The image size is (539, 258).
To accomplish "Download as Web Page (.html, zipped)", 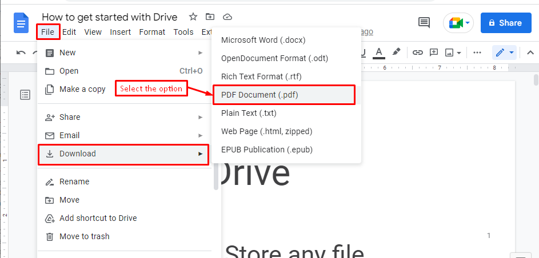I will 286,131.
